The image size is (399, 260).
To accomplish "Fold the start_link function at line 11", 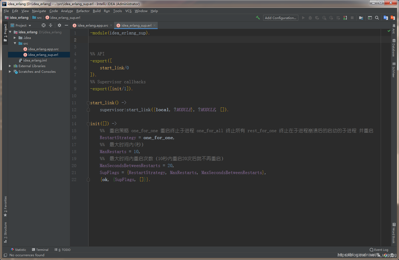I will click(x=88, y=103).
